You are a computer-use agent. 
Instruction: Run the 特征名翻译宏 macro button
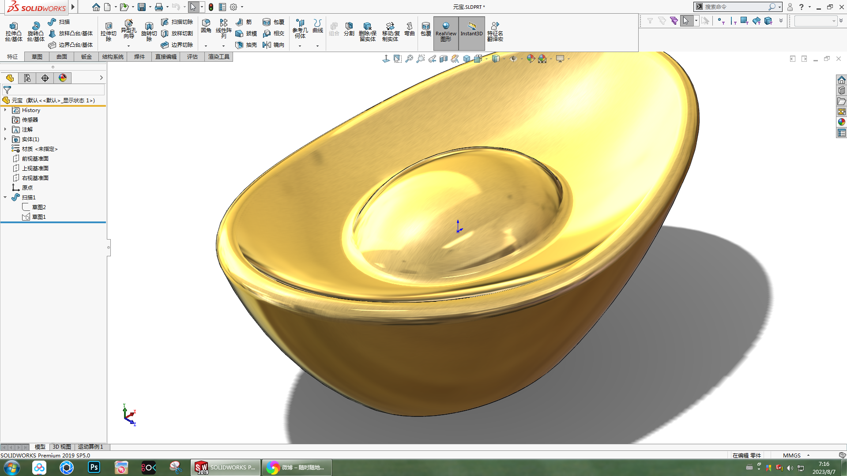click(495, 32)
